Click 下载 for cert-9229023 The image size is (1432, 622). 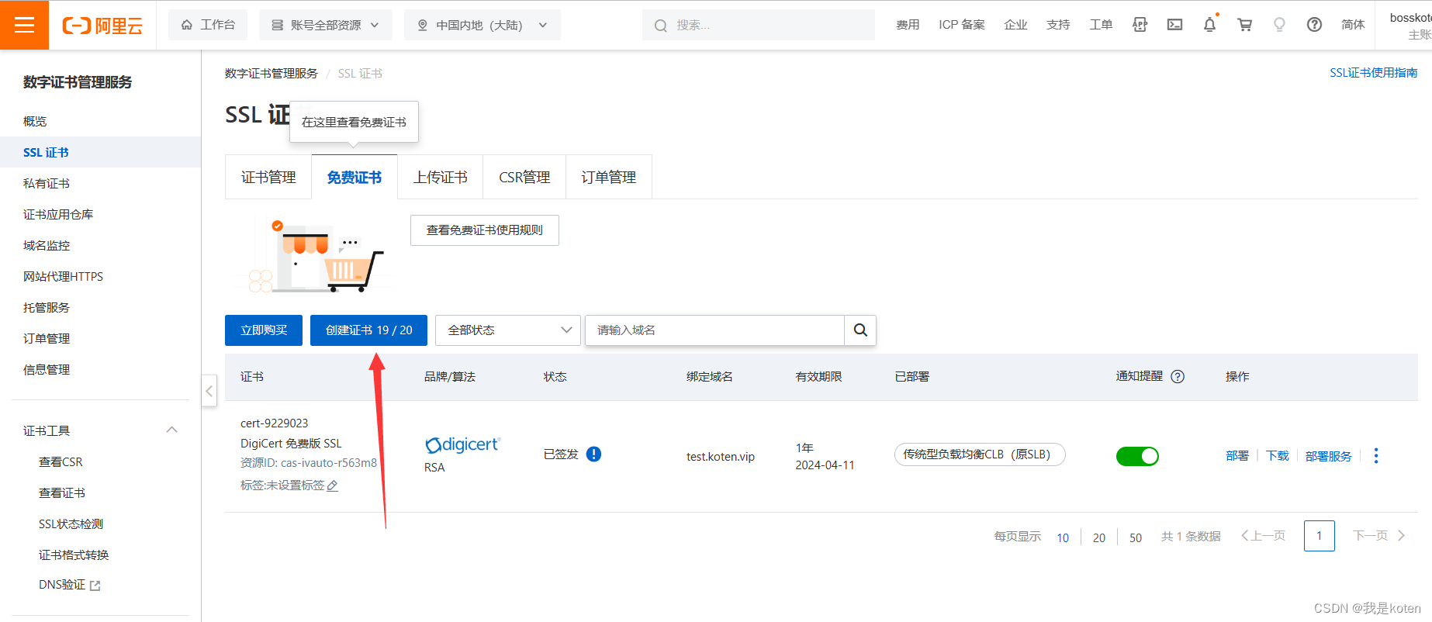(x=1278, y=456)
